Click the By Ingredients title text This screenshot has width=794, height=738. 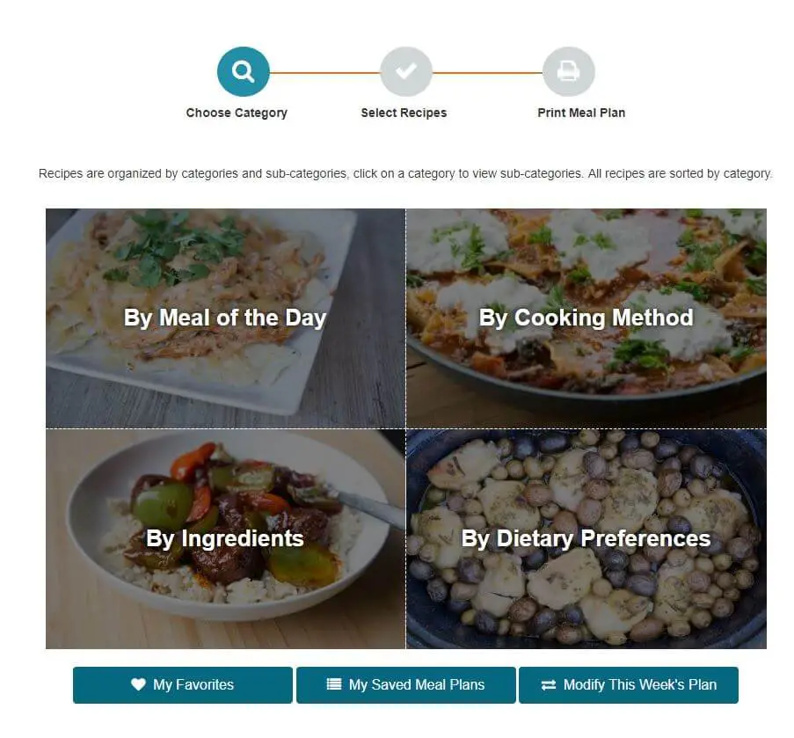click(225, 538)
